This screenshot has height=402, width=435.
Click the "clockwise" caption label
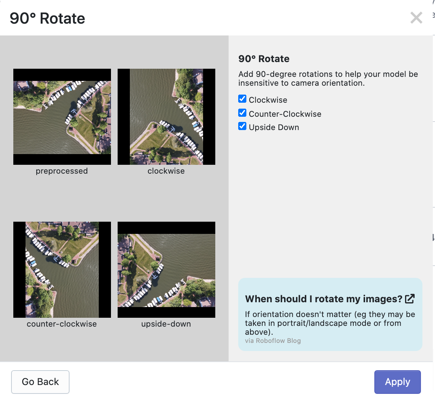166,171
